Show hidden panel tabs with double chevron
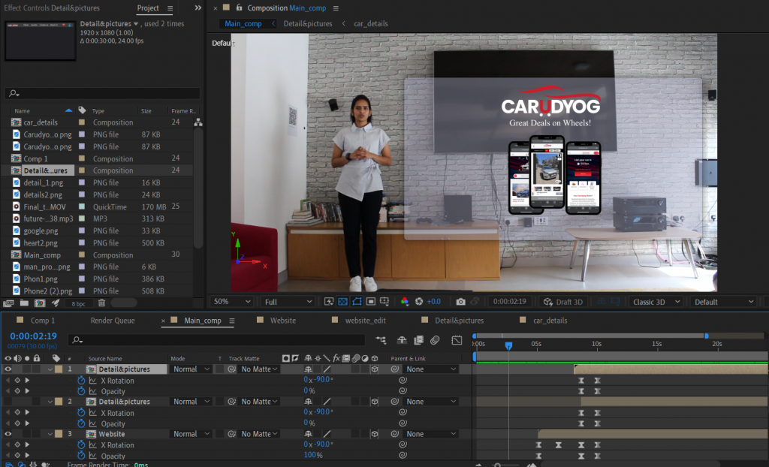Viewport: 769px width, 467px height. pyautogui.click(x=198, y=8)
